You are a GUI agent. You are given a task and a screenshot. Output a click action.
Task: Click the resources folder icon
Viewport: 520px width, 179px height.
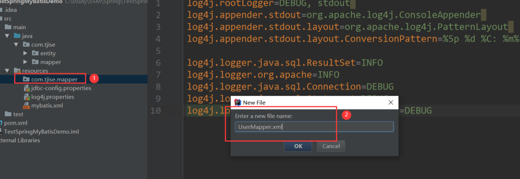coord(17,71)
